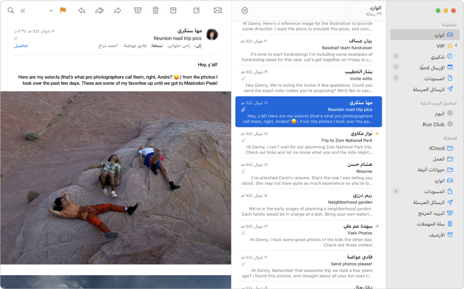Open Run Club smart mailbox
This screenshot has height=289, width=464.
(x=425, y=124)
